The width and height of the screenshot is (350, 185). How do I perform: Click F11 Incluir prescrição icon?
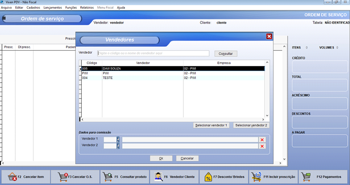[x=257, y=177]
